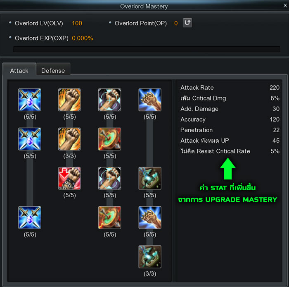Click the Overlord EXP progress bar
289x287 pixels.
point(147,49)
